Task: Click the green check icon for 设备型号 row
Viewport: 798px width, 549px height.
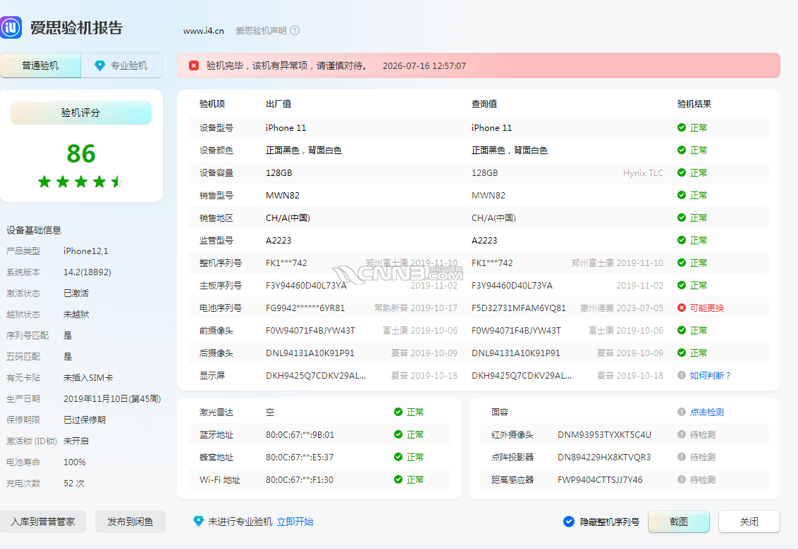Action: click(x=682, y=127)
